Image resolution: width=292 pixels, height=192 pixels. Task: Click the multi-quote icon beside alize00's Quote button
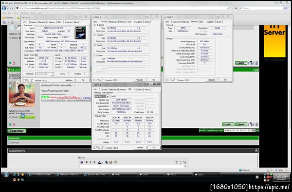pos(251,124)
